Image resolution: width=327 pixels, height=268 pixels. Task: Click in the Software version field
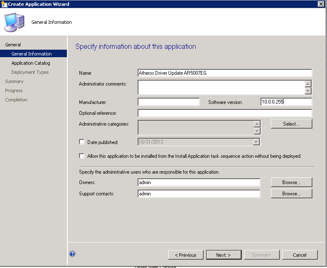(286, 102)
